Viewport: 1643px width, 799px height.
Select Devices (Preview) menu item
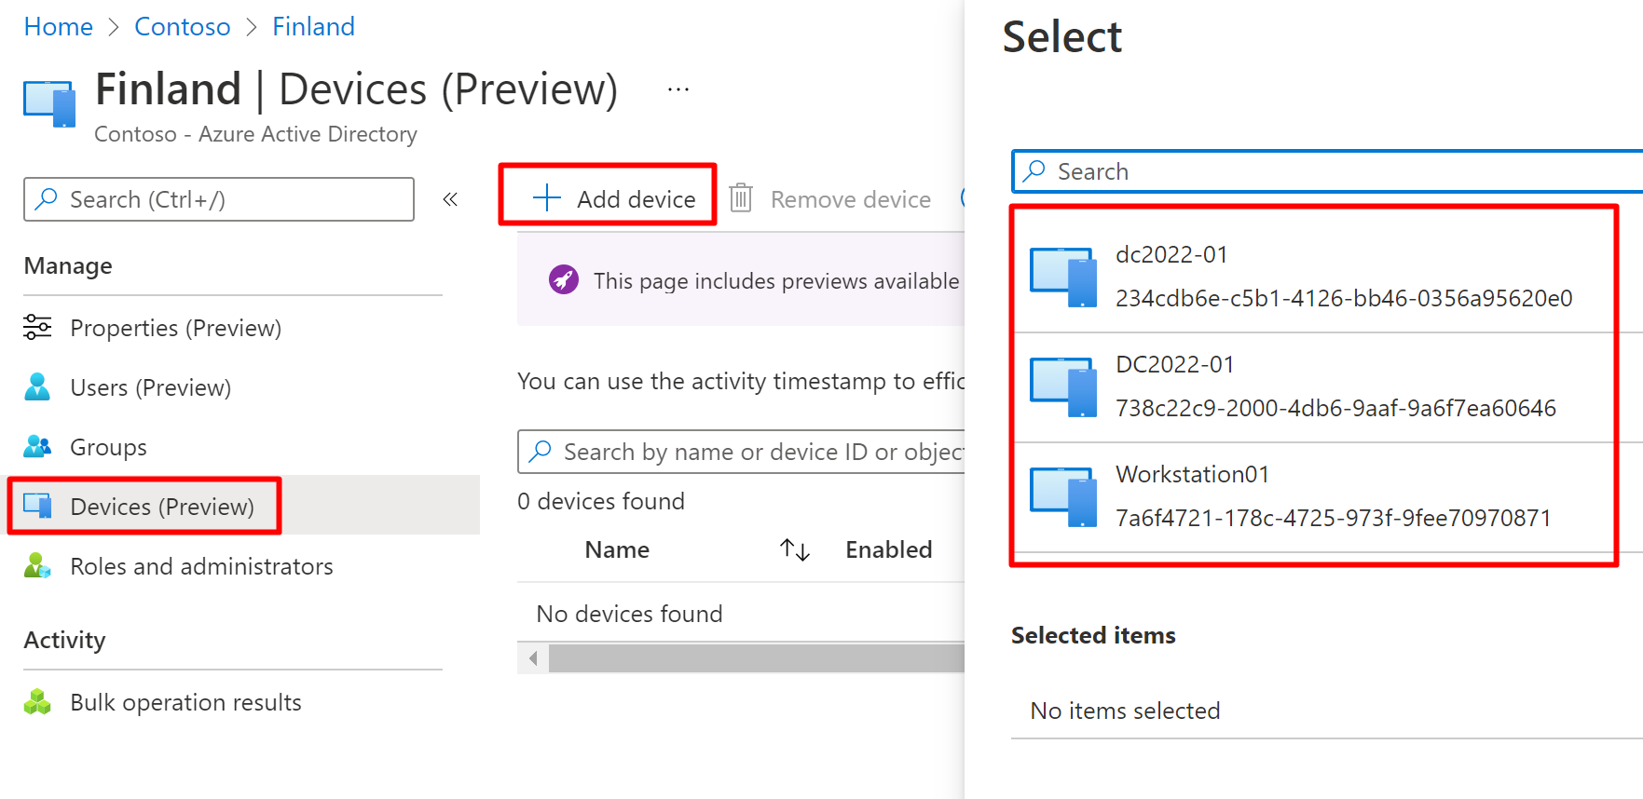161,507
